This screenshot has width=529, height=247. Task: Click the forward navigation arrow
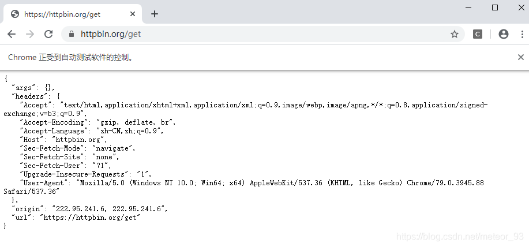coord(30,34)
